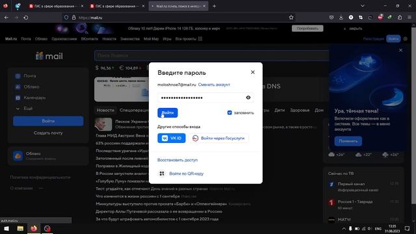This screenshot has width=416, height=234.
Task: Open the Политика конфиденциальности link
Action: (40, 177)
